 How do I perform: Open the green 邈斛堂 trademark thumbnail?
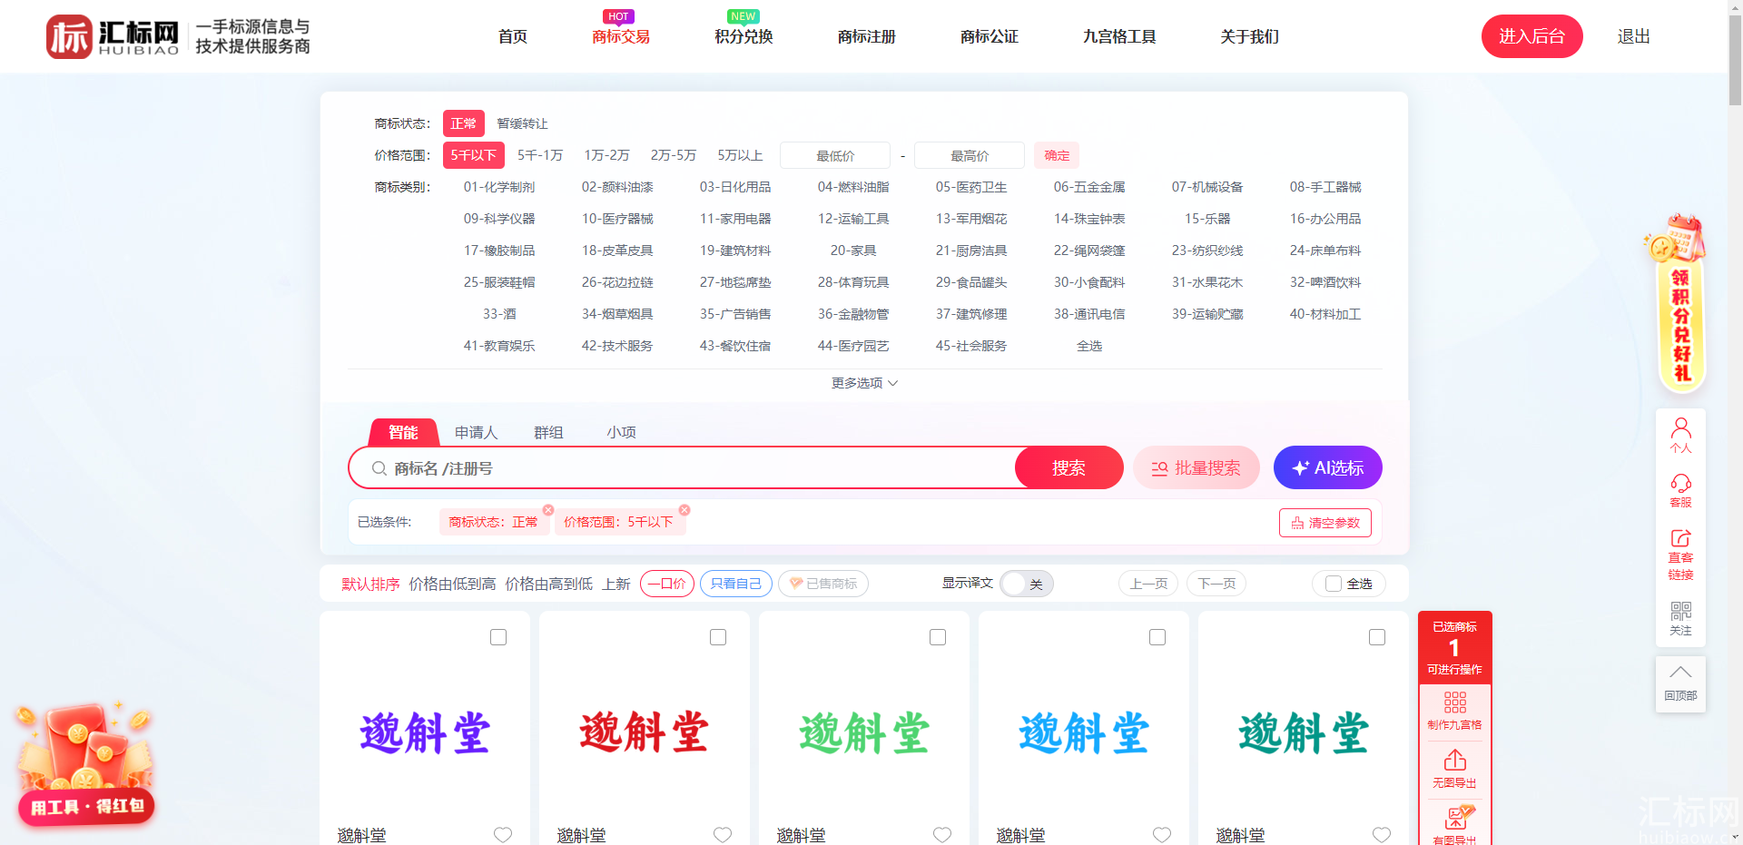point(864,732)
